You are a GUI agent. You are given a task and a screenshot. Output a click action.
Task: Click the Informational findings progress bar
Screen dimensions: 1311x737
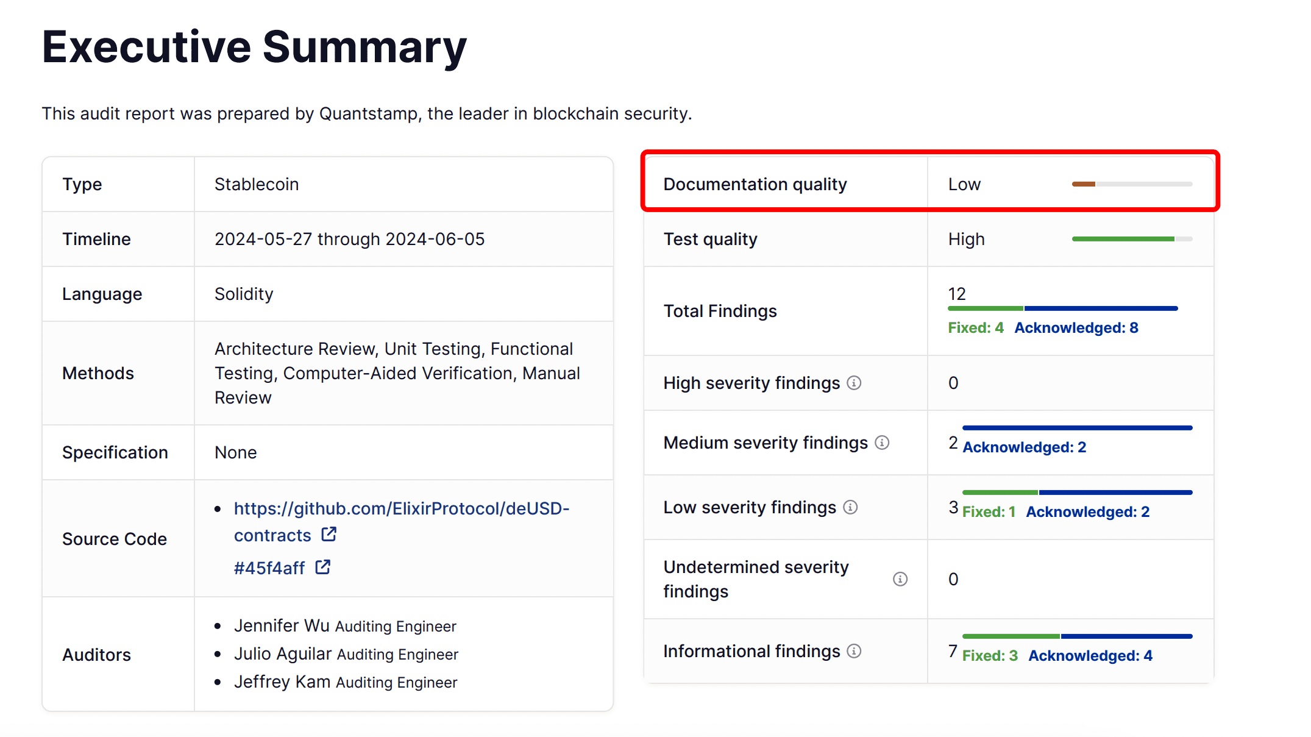(x=1078, y=636)
